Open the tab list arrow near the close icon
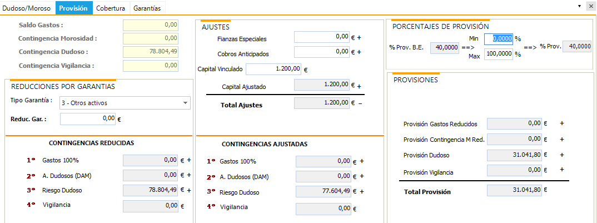The height and width of the screenshot is (223, 597). click(x=579, y=7)
